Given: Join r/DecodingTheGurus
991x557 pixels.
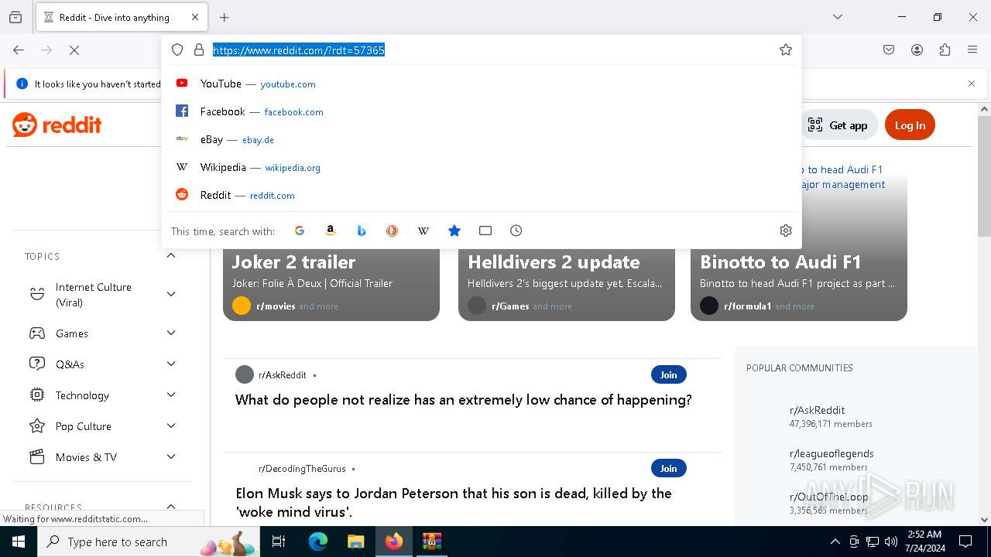Looking at the screenshot, I should click(669, 468).
